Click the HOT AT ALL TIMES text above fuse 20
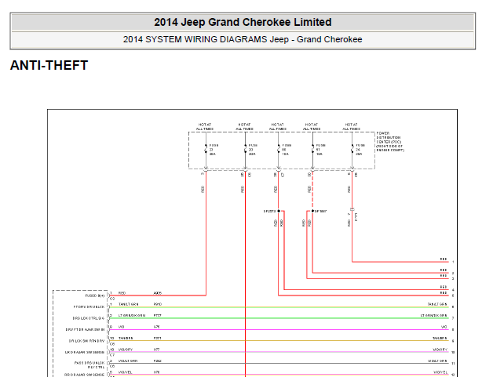This screenshot has width=493, height=377. (x=244, y=127)
